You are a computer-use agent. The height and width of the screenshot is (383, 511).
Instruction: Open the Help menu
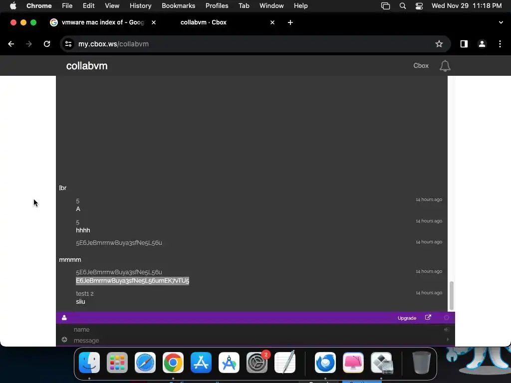pyautogui.click(x=300, y=5)
